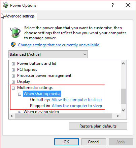
Task: Click the UAC shield icon
Action: pyautogui.click(x=13, y=45)
